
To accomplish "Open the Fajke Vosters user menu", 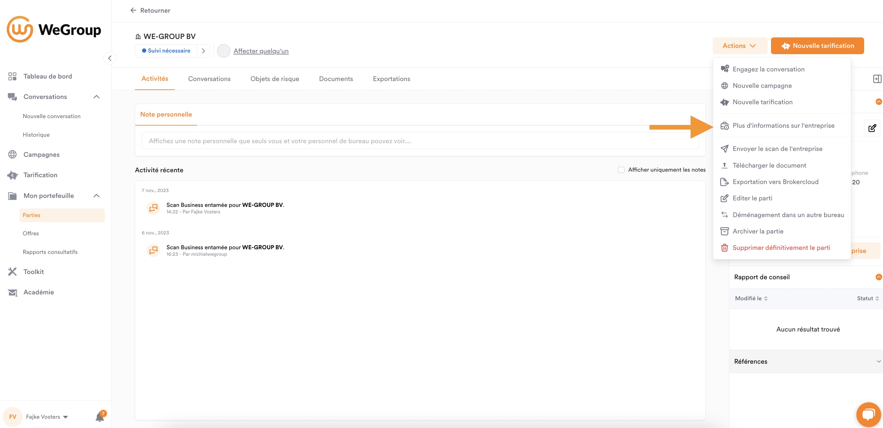I will click(47, 417).
